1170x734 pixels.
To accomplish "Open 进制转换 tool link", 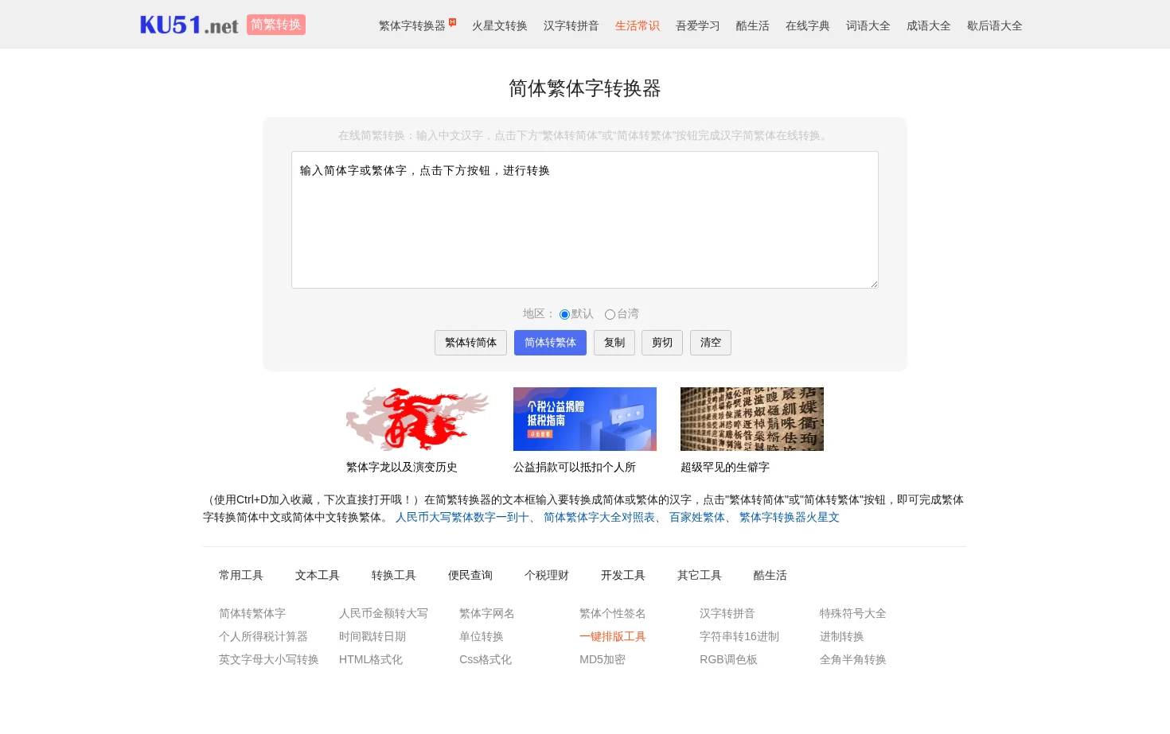I will click(x=842, y=636).
